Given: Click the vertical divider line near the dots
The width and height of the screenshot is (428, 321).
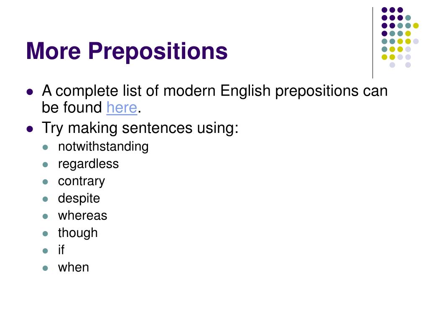Looking at the screenshot, I should pos(372,43).
